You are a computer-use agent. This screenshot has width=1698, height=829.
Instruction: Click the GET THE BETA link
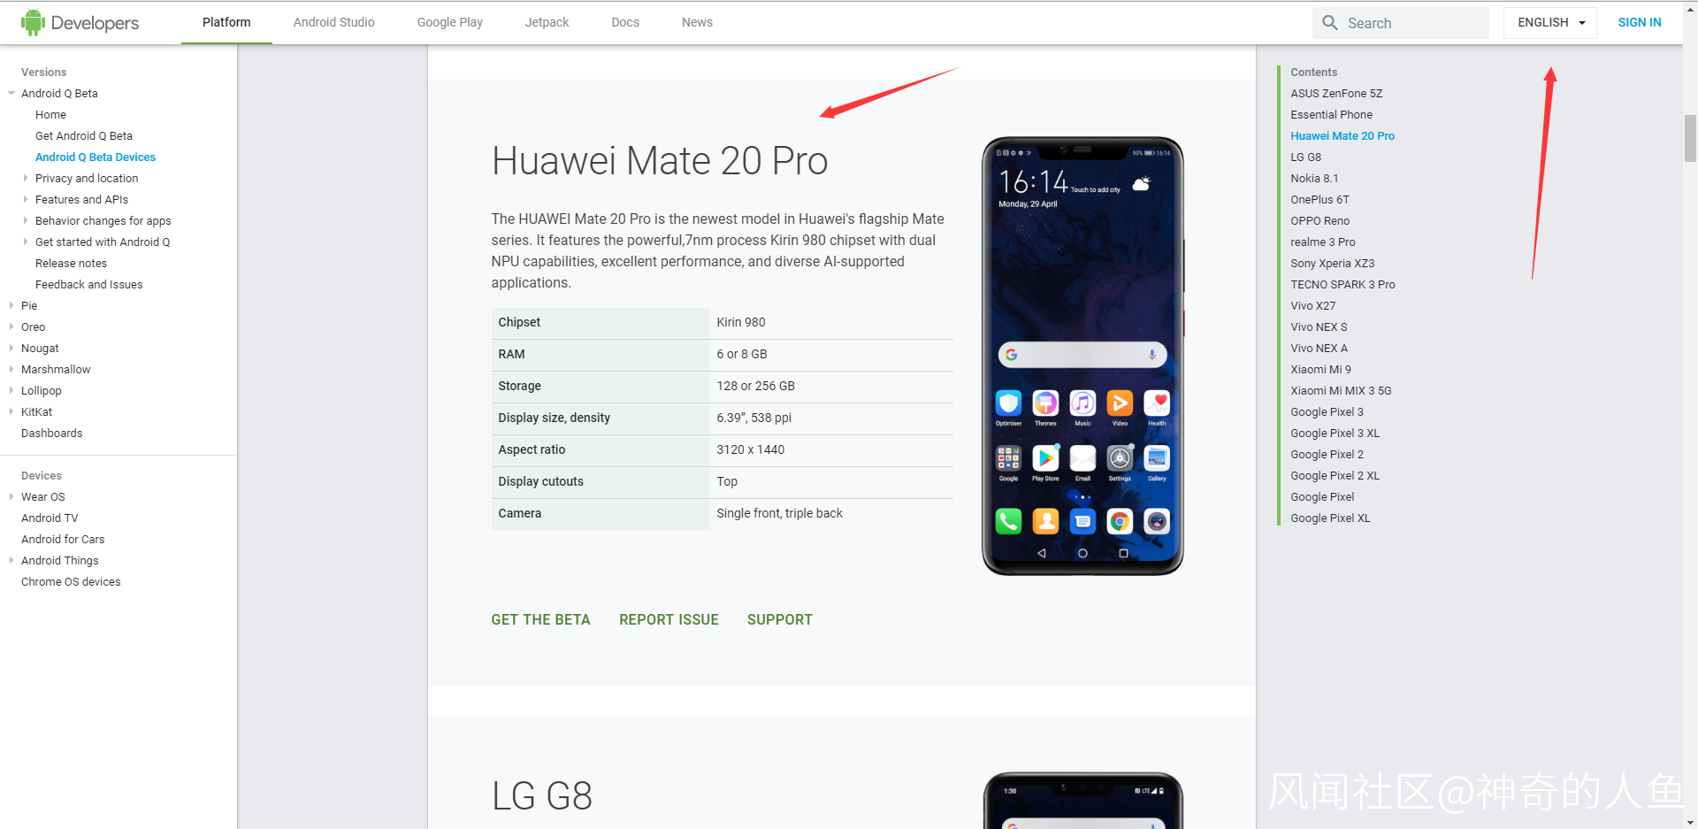(540, 619)
